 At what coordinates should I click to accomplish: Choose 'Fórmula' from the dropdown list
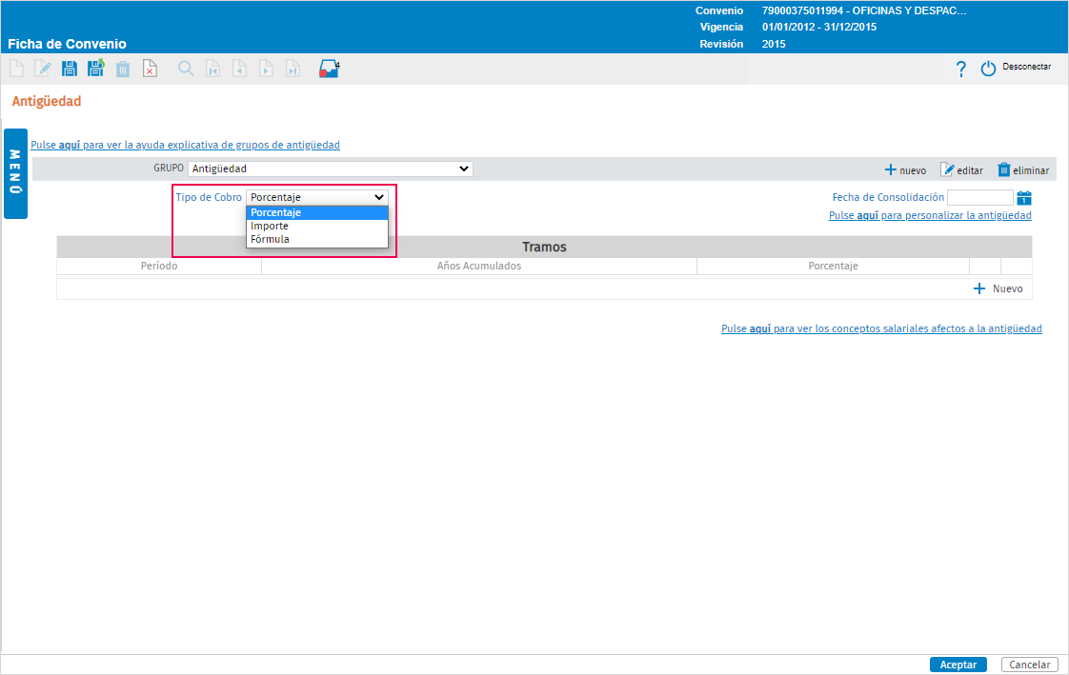[317, 239]
